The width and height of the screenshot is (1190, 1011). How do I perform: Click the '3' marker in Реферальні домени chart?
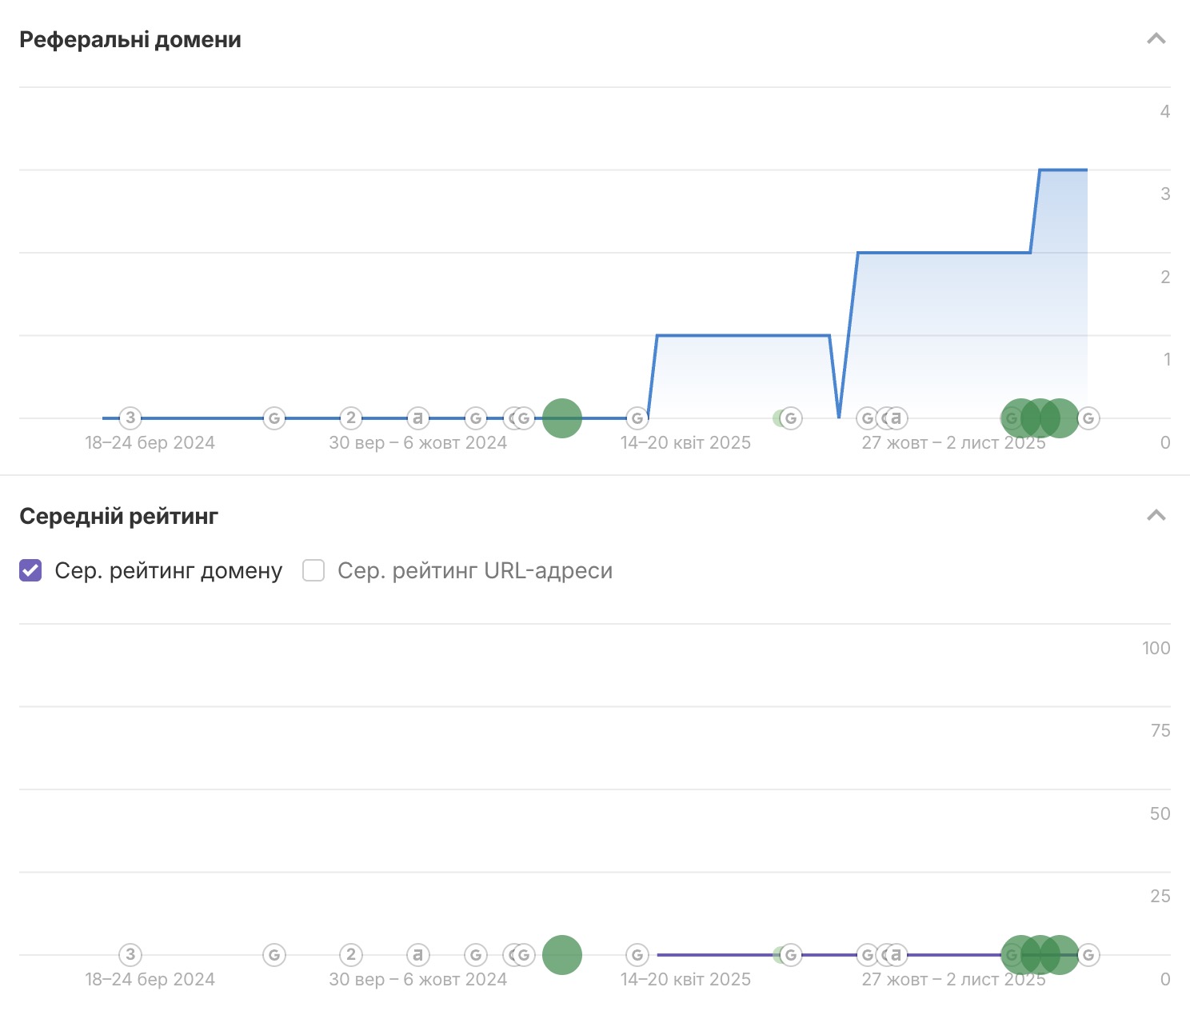[x=130, y=418]
